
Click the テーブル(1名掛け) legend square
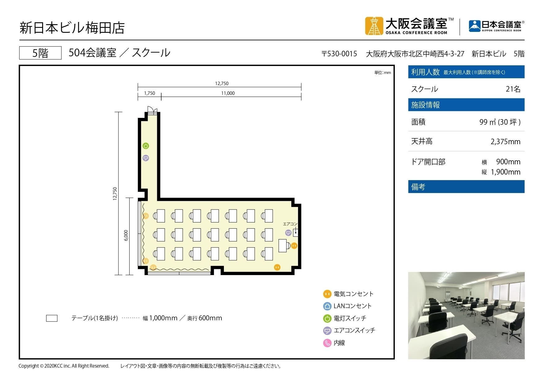51,318
